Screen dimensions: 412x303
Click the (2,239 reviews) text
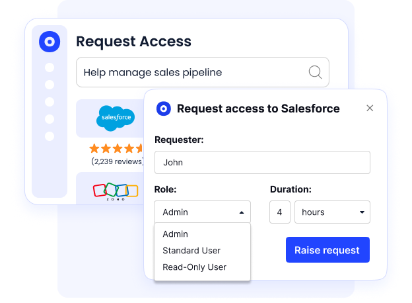point(118,161)
